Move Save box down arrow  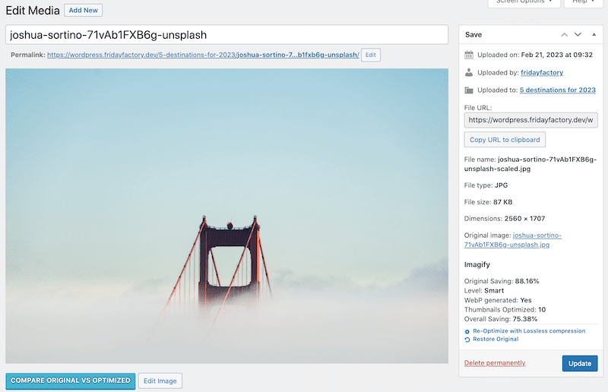(578, 35)
